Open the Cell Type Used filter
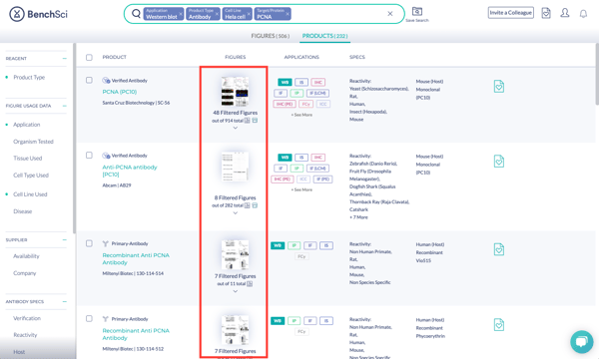Viewport: 599px width, 359px height. [x=31, y=176]
